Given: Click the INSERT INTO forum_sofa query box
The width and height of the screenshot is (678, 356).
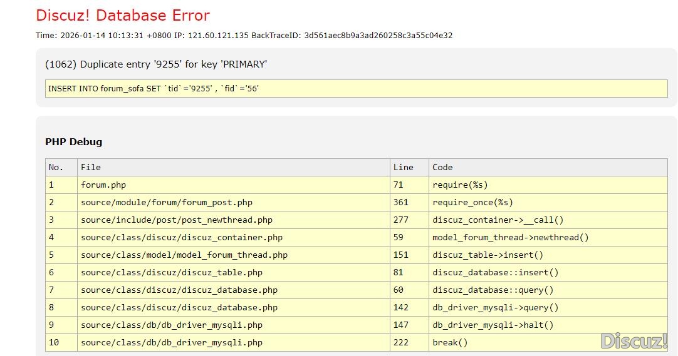Looking at the screenshot, I should point(356,89).
